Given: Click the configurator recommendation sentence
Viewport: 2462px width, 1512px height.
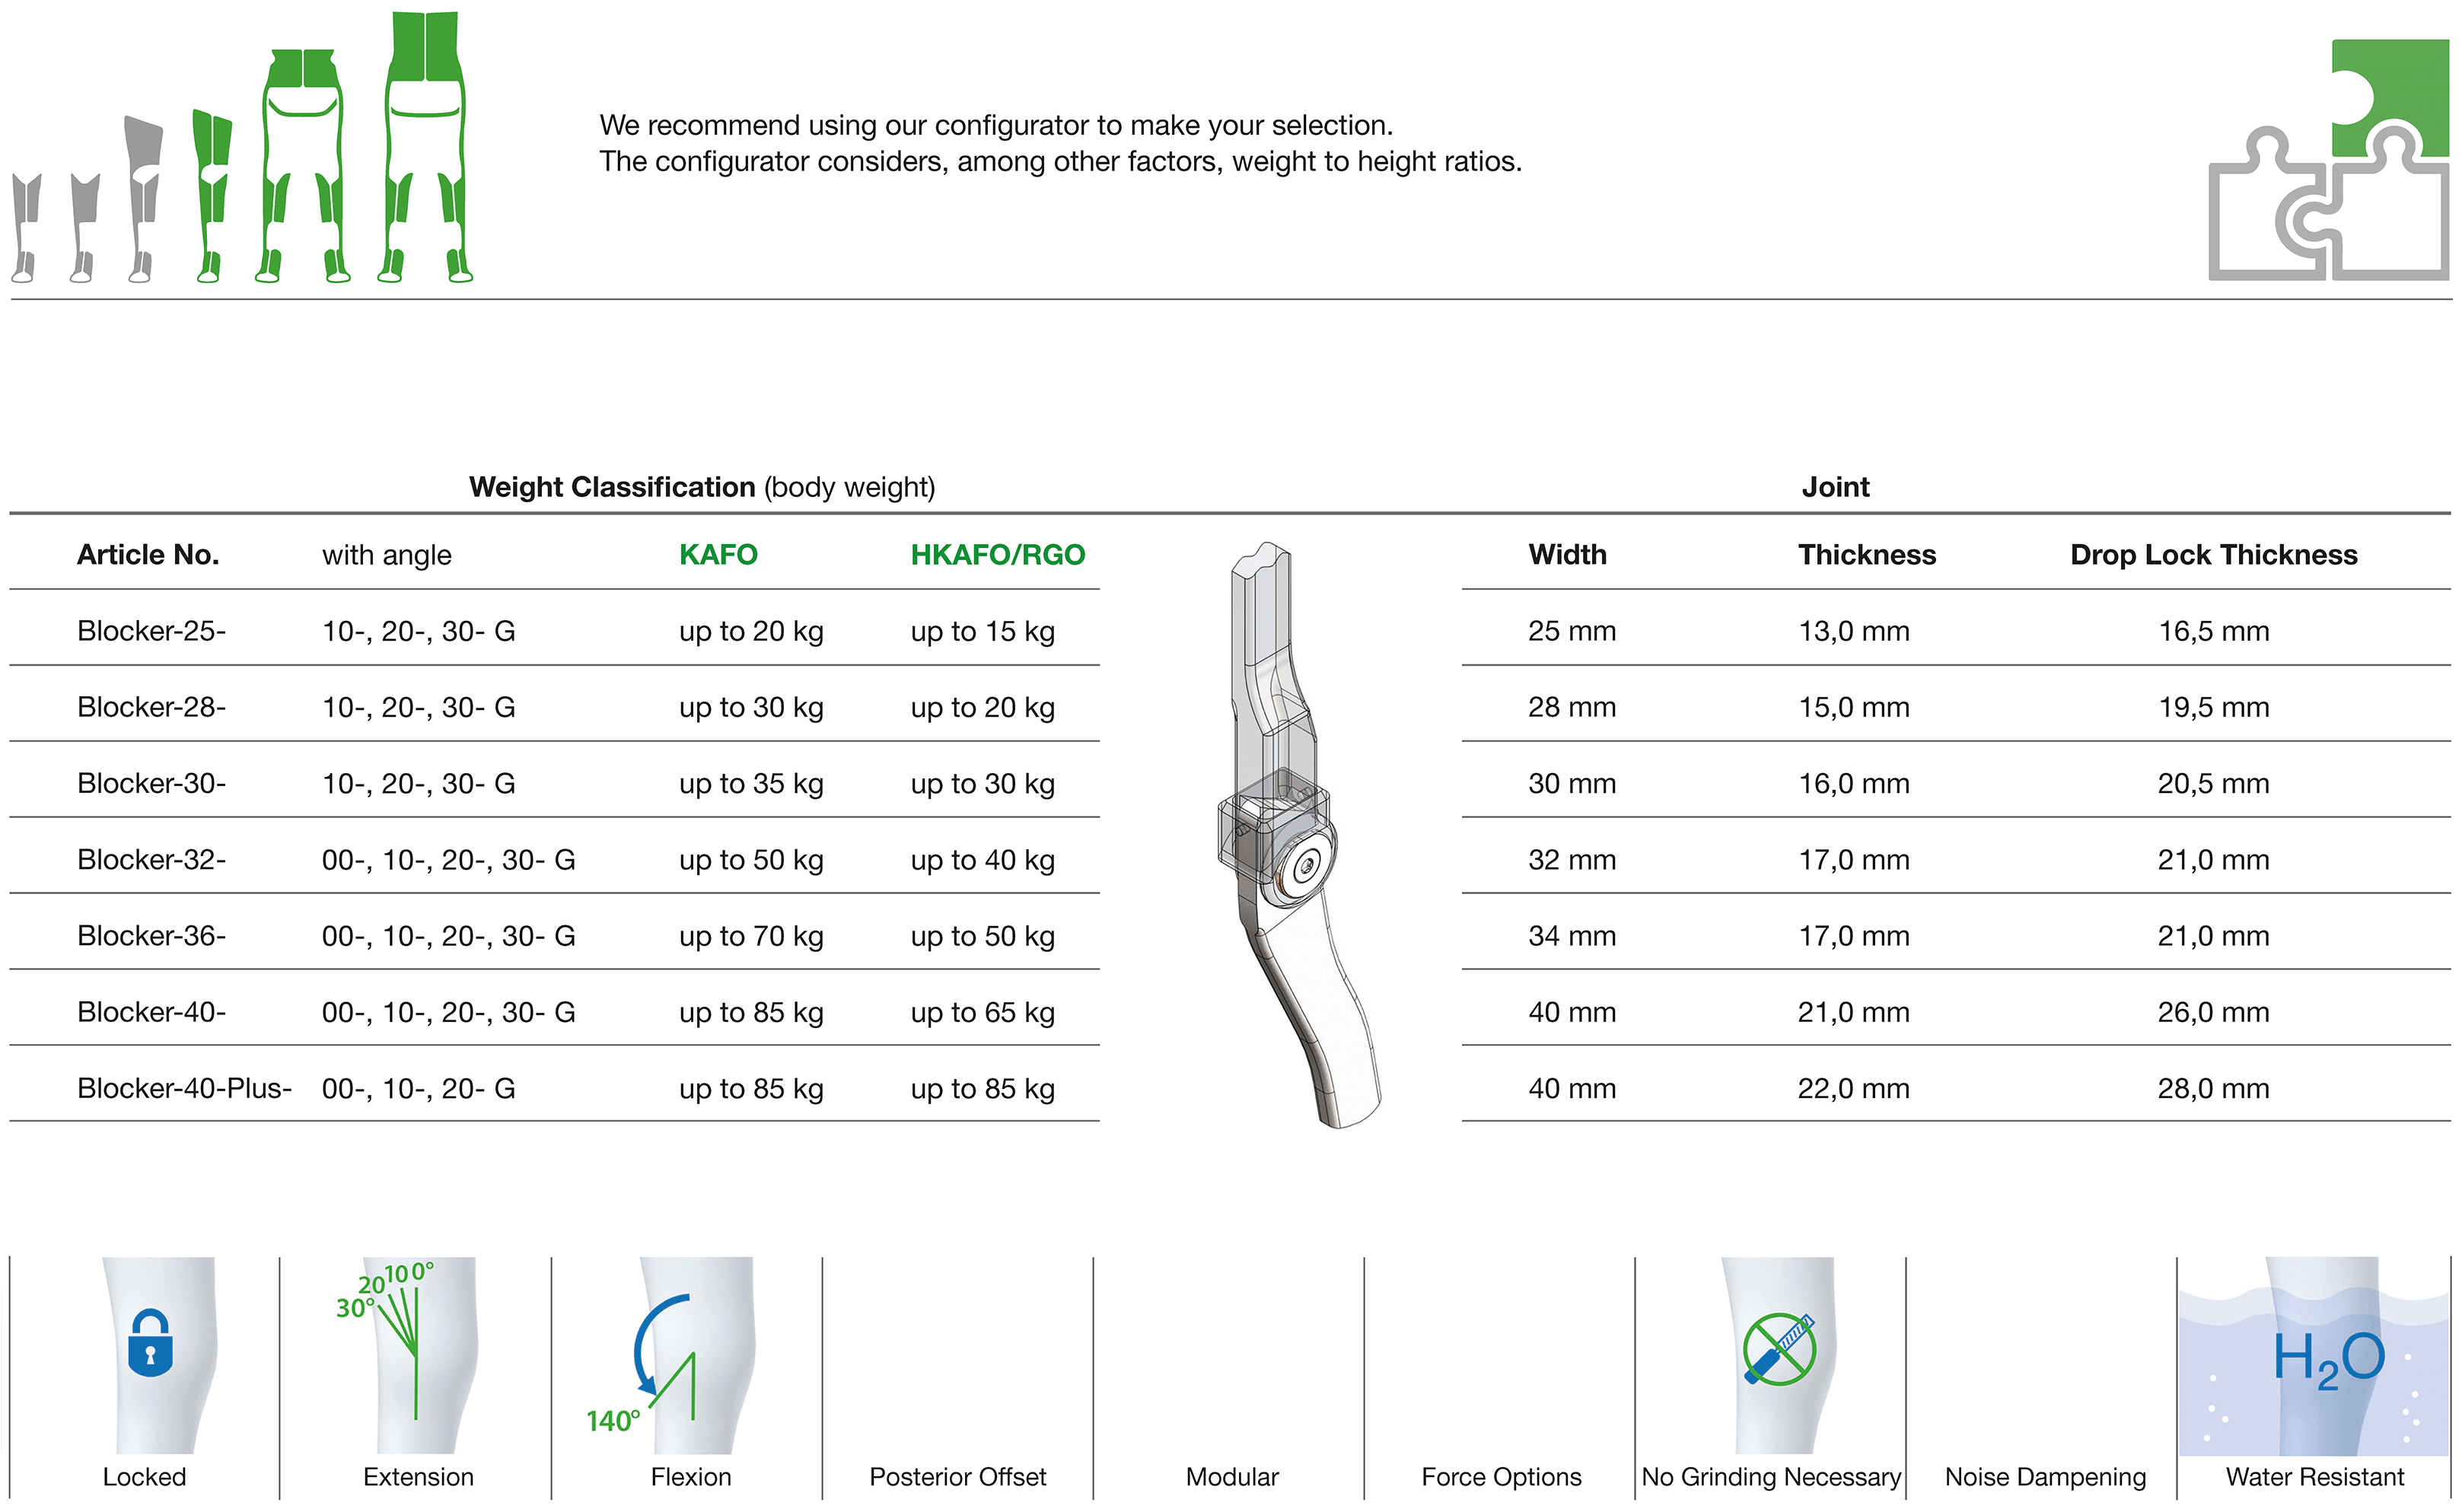Looking at the screenshot, I should (1060, 143).
